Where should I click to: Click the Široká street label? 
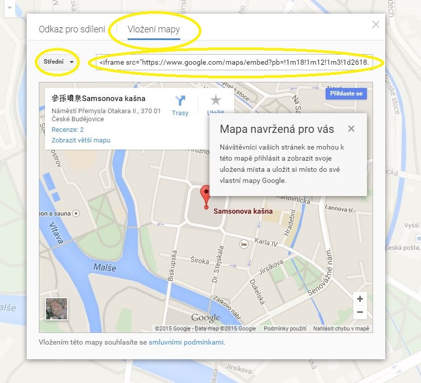coord(199,260)
